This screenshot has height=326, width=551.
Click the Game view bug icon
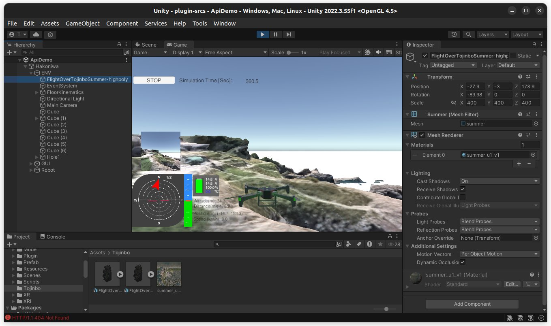368,52
